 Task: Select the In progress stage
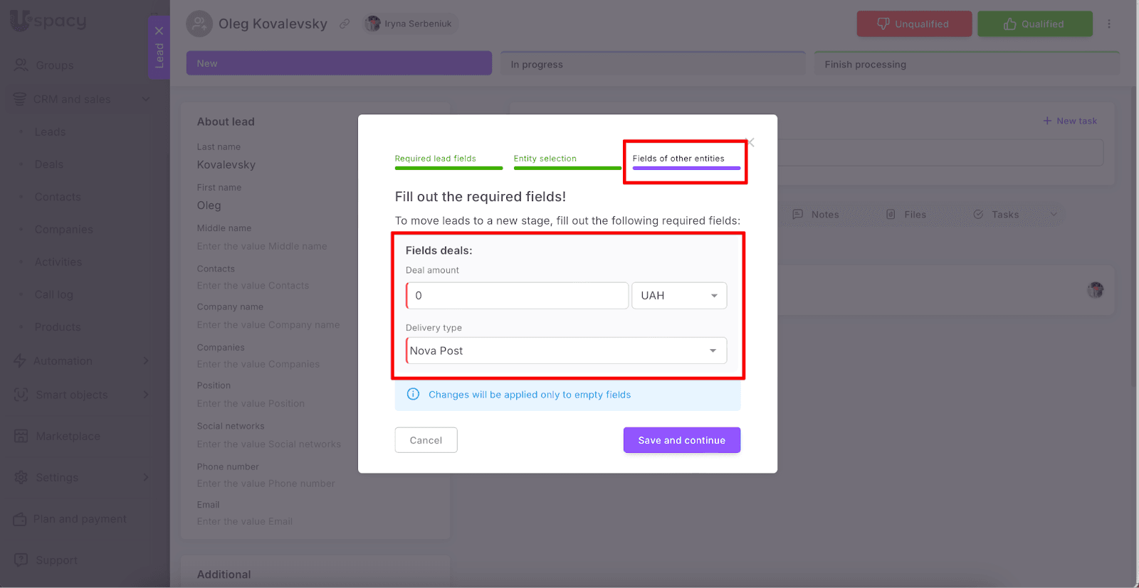coord(652,64)
